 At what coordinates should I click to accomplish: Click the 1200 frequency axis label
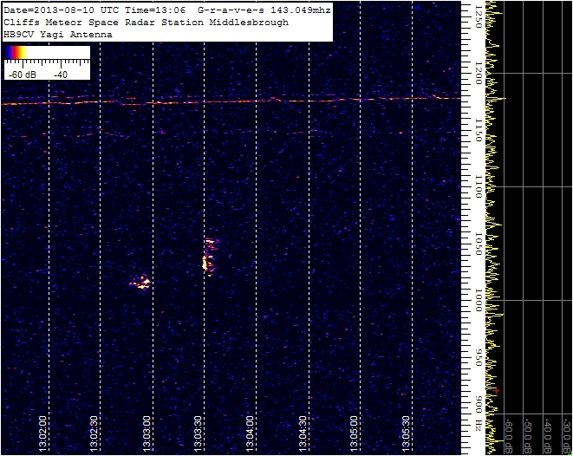[478, 73]
